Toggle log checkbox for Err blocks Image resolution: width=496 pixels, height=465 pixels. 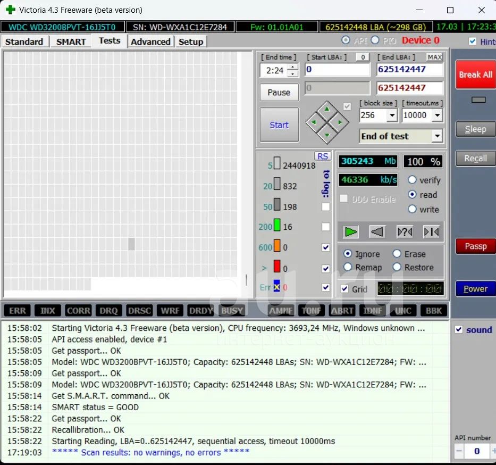pyautogui.click(x=325, y=287)
